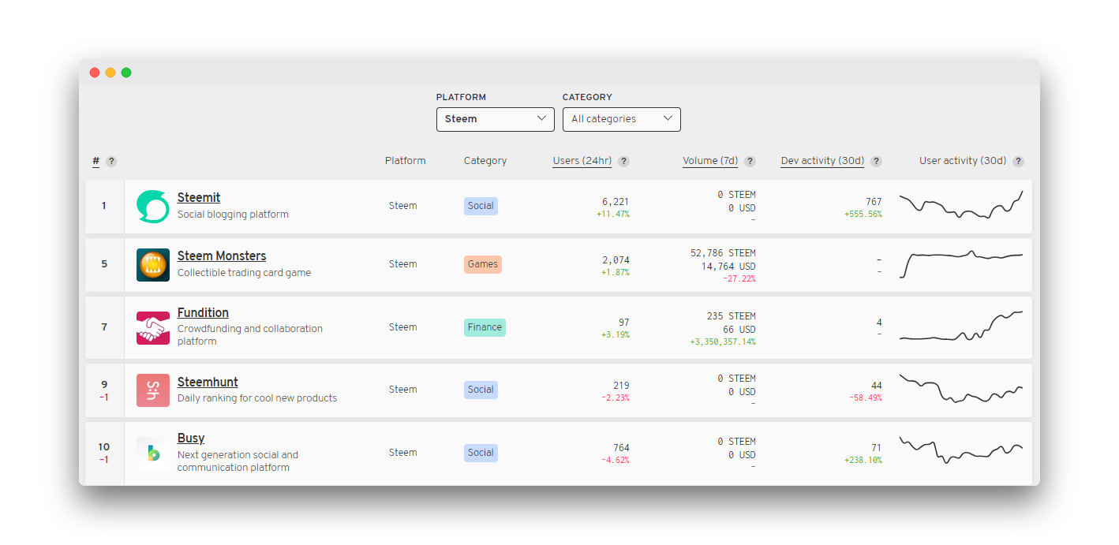Click help icon beside Dev activity (30d)

click(876, 162)
